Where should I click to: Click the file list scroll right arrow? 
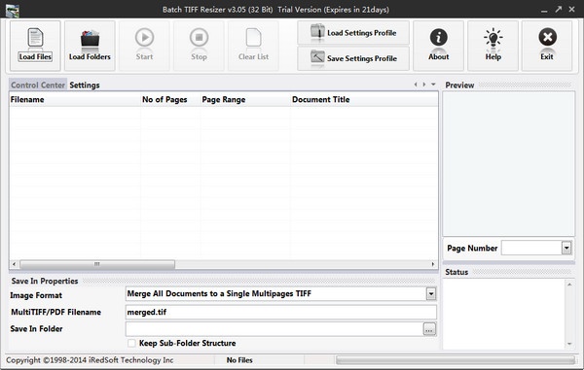(432, 264)
